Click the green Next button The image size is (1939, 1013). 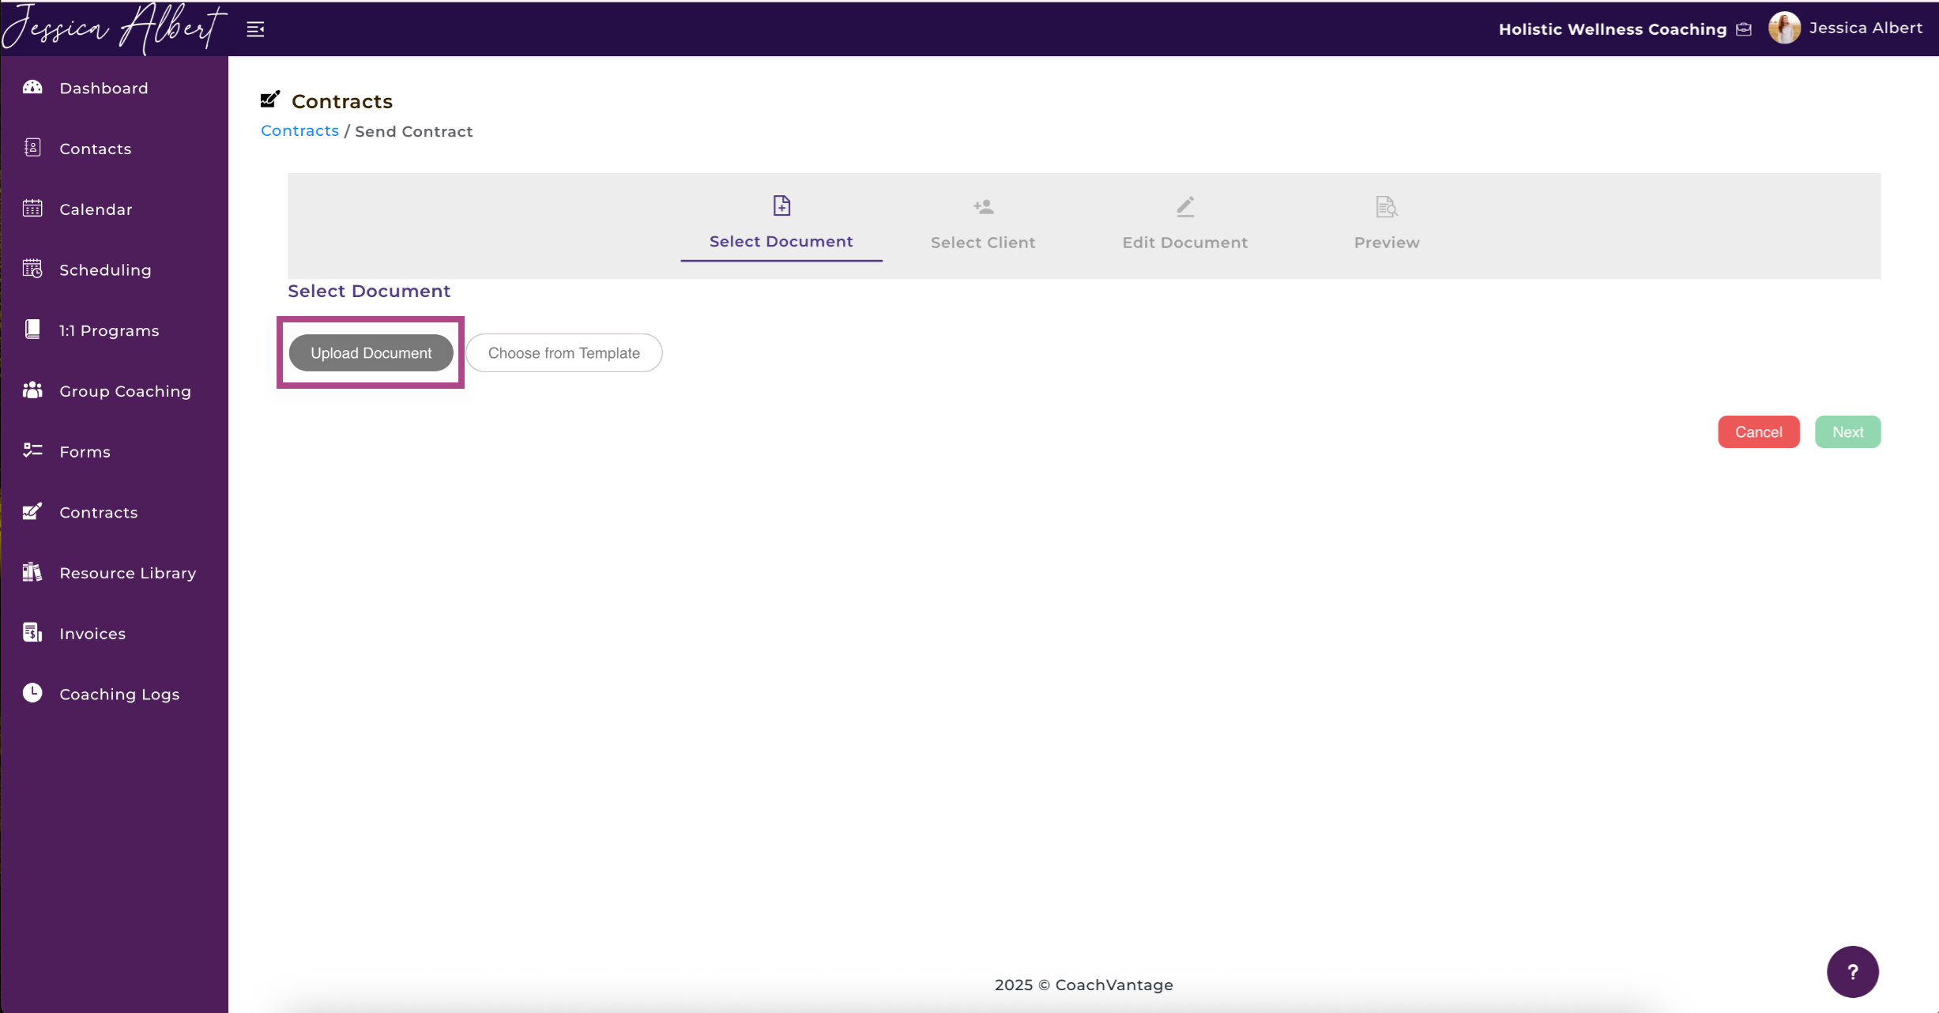1848,431
